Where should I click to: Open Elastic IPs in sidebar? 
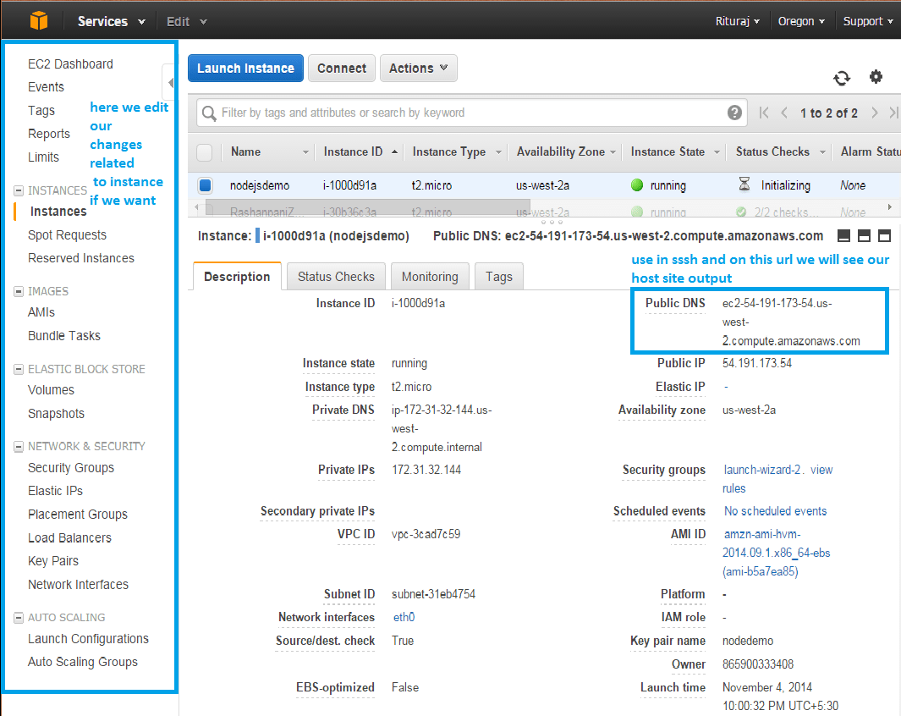pyautogui.click(x=55, y=491)
